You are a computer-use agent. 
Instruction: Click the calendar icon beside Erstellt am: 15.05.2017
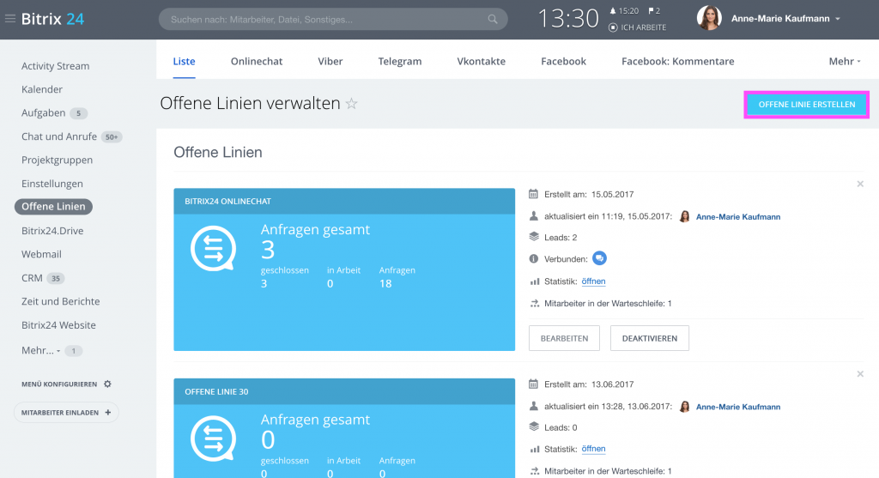(x=533, y=194)
